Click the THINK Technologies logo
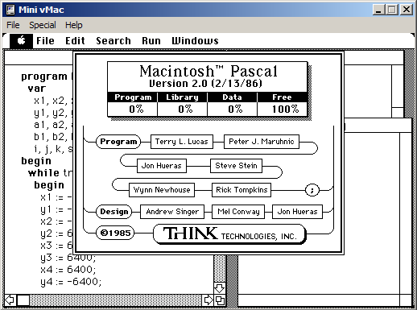The height and width of the screenshot is (310, 417). click(x=229, y=234)
